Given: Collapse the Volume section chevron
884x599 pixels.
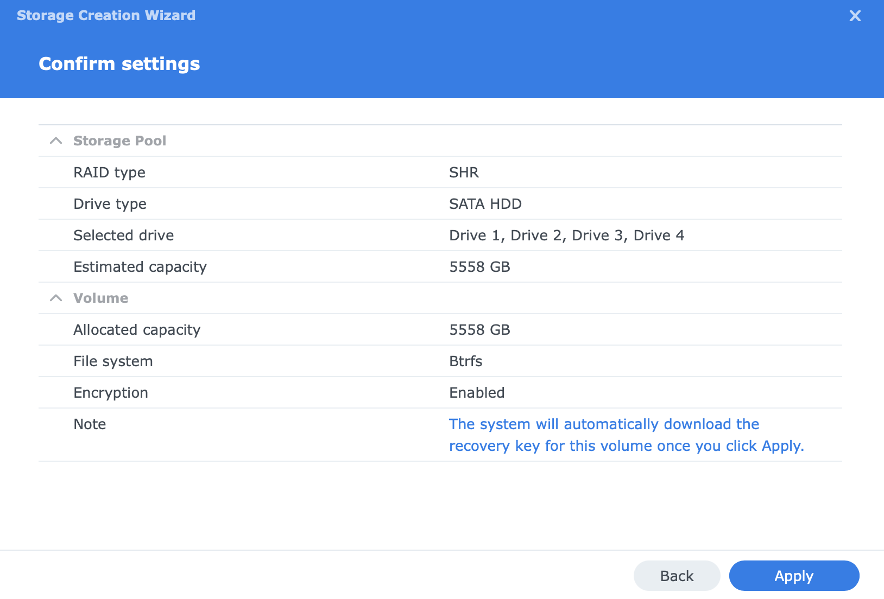Looking at the screenshot, I should 55,298.
